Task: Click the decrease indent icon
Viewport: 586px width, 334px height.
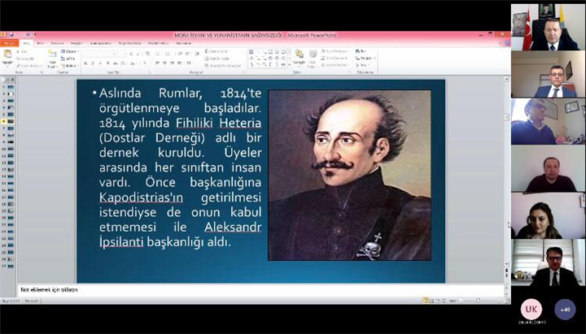Action: tap(180, 54)
